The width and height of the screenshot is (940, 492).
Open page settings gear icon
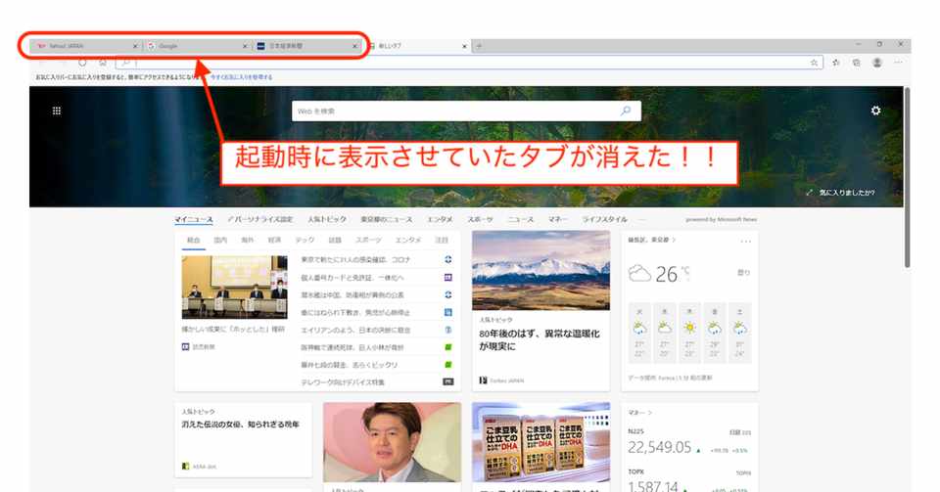(x=875, y=111)
